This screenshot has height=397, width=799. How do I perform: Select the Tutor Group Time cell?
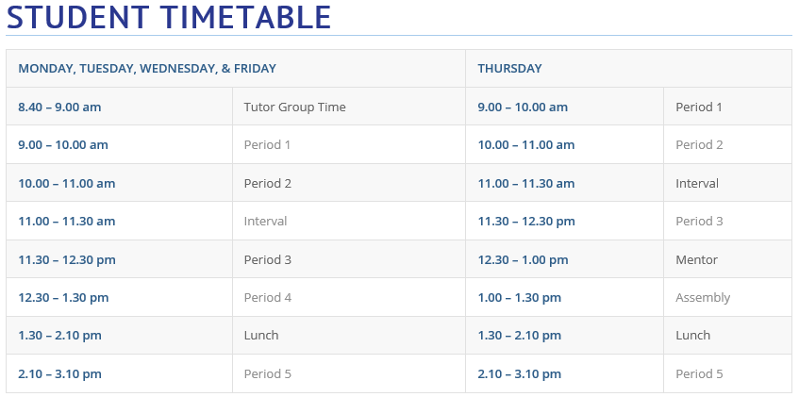pyautogui.click(x=294, y=108)
